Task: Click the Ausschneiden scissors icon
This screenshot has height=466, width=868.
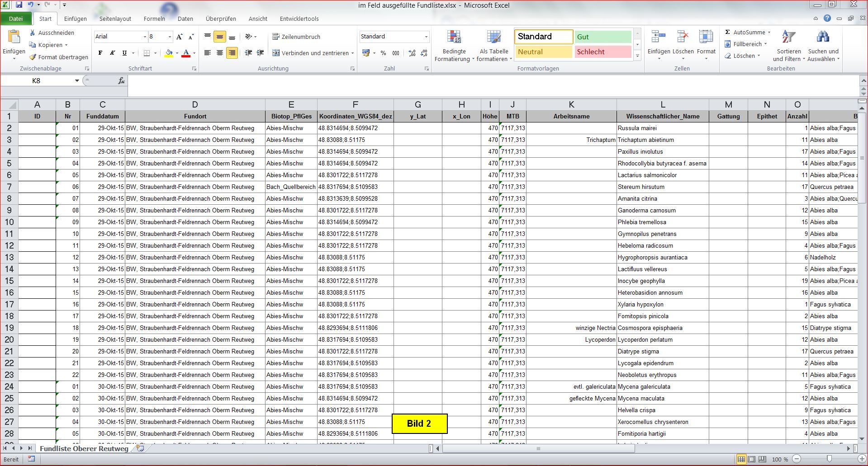Action: [x=33, y=33]
